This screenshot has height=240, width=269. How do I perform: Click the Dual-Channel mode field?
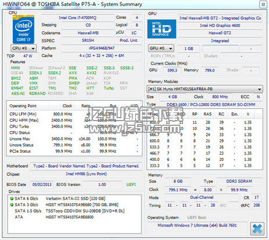(201, 197)
